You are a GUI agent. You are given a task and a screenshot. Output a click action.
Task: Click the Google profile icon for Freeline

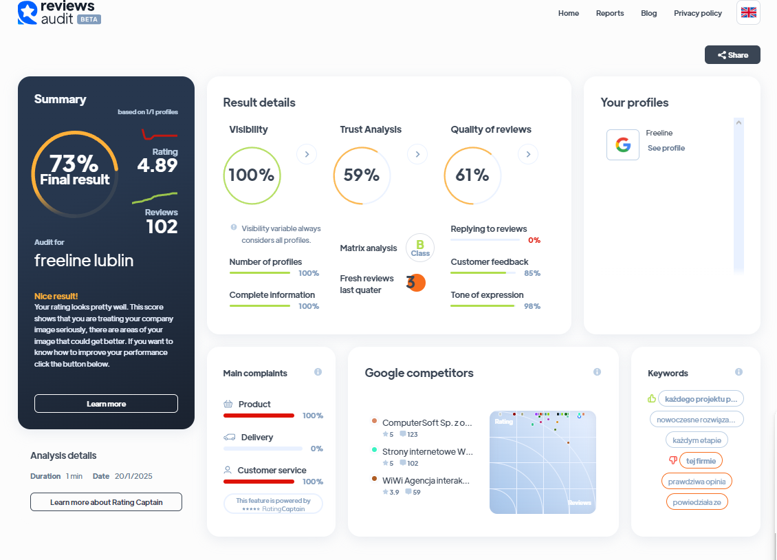(x=623, y=144)
